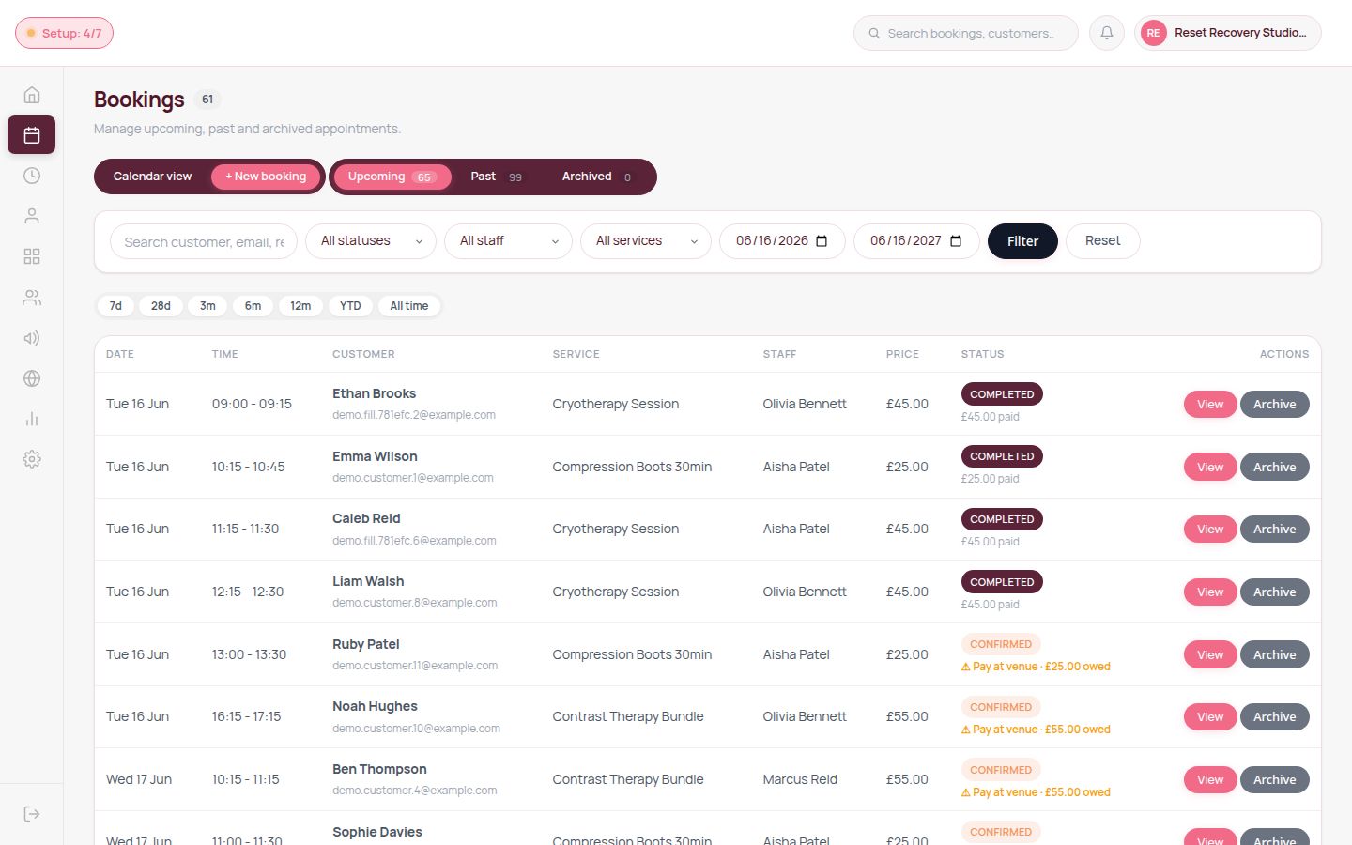Open Calendar view
The width and height of the screenshot is (1352, 845).
[x=152, y=177]
